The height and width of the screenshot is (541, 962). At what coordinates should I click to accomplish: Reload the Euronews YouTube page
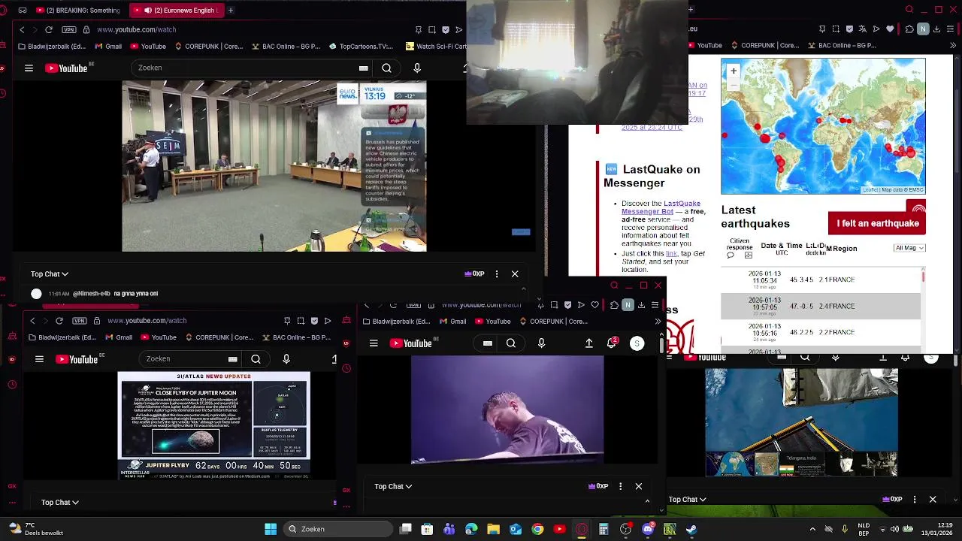click(49, 29)
